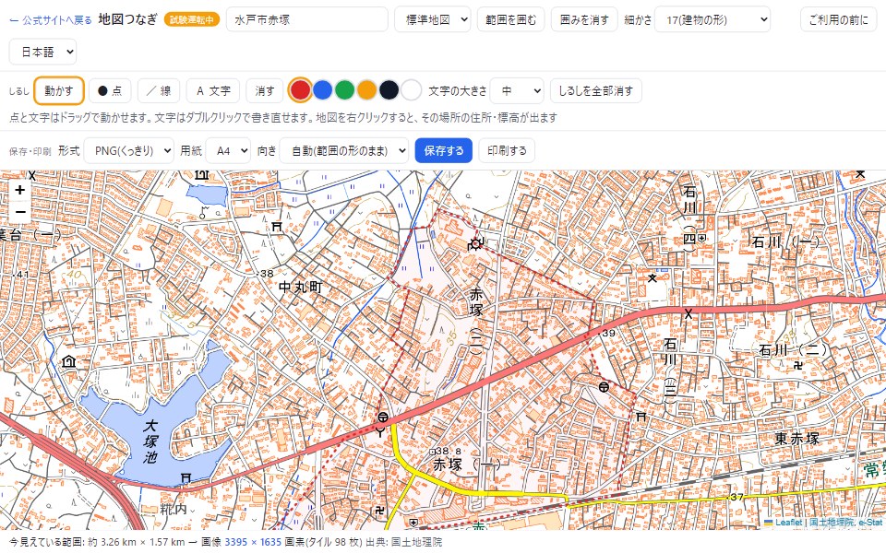Select the blue color swatch
The height and width of the screenshot is (553, 886).
tap(322, 90)
